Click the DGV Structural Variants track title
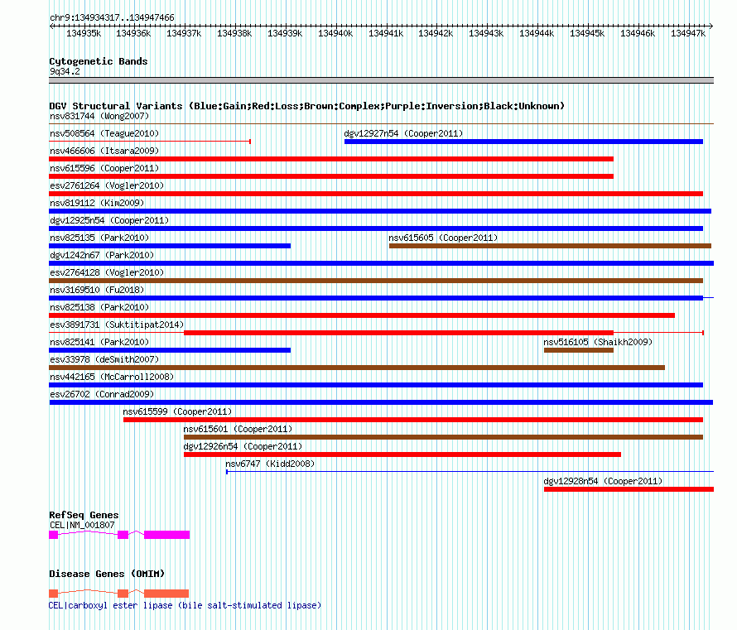Image resolution: width=737 pixels, height=630 pixels. pyautogui.click(x=306, y=106)
